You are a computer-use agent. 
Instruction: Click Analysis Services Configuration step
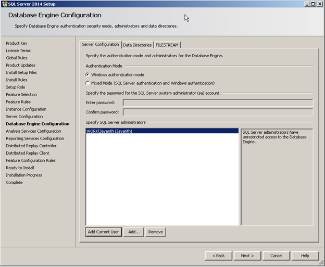point(33,131)
